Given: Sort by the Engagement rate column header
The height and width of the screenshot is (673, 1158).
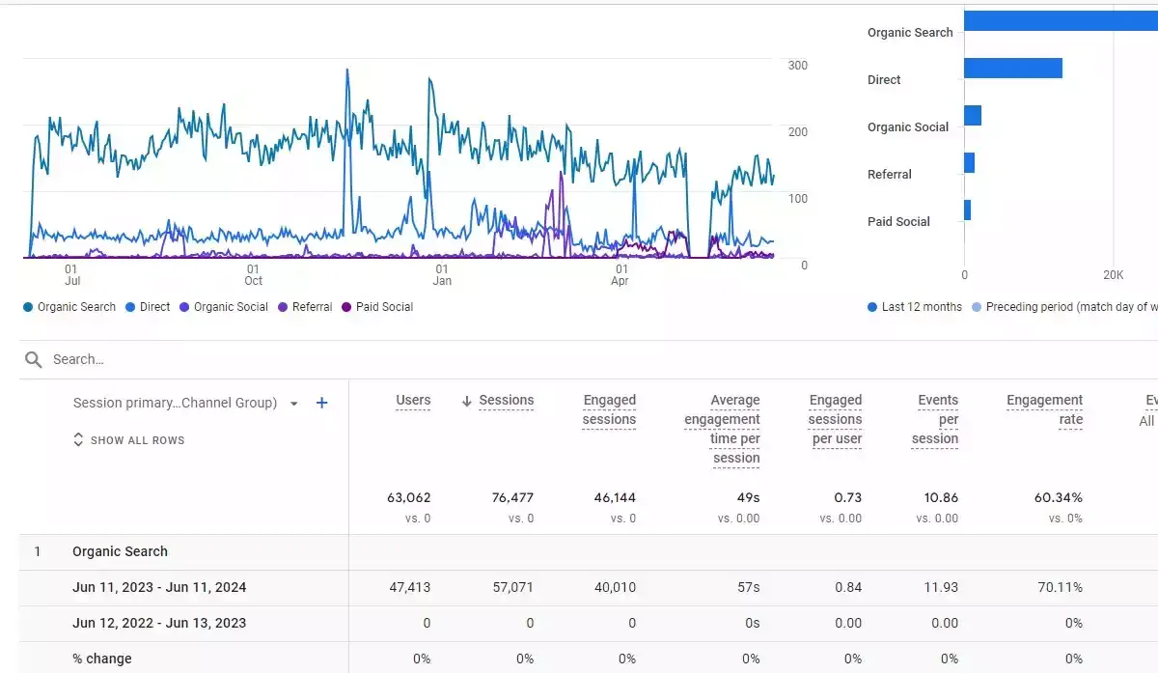Looking at the screenshot, I should (1044, 410).
